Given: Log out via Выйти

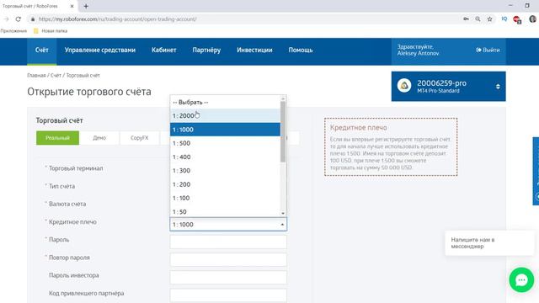Looking at the screenshot, I should [x=488, y=50].
